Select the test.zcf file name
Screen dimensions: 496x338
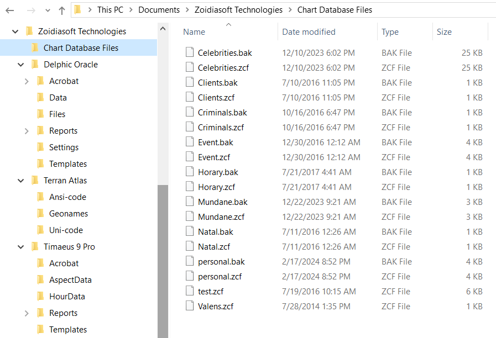pyautogui.click(x=211, y=291)
